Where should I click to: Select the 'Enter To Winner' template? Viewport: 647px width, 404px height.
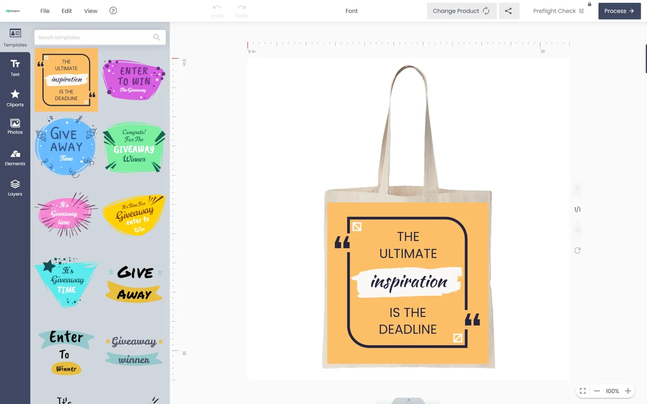click(x=66, y=352)
